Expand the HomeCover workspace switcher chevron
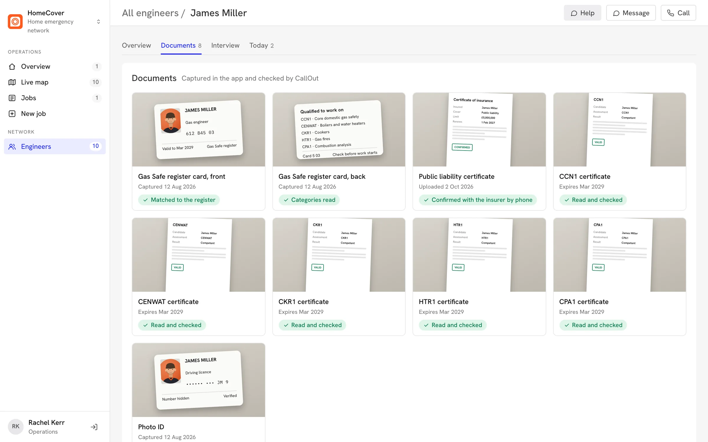This screenshot has width=708, height=442. pos(99,22)
